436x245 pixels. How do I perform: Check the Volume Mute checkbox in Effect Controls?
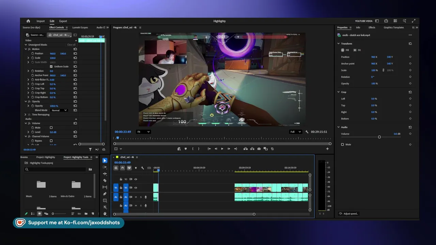click(x=51, y=128)
